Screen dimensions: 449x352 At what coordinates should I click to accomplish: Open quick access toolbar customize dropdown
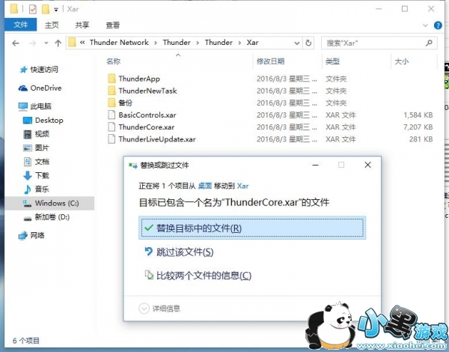pyautogui.click(x=56, y=10)
